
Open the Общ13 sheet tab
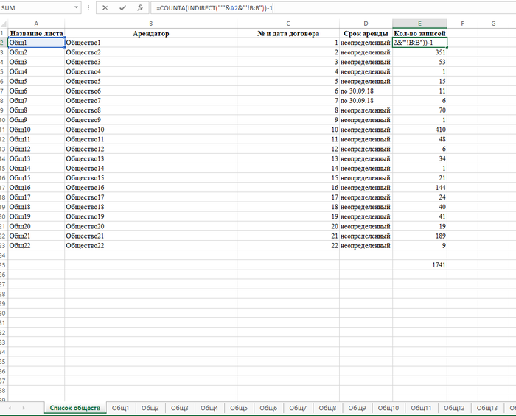[487, 408]
